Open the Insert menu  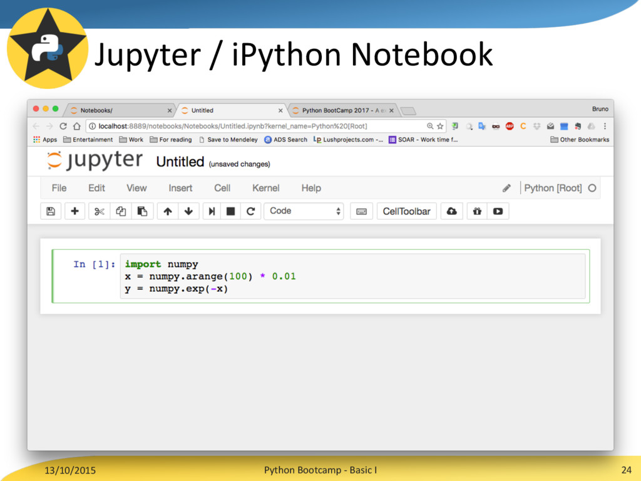coord(180,188)
